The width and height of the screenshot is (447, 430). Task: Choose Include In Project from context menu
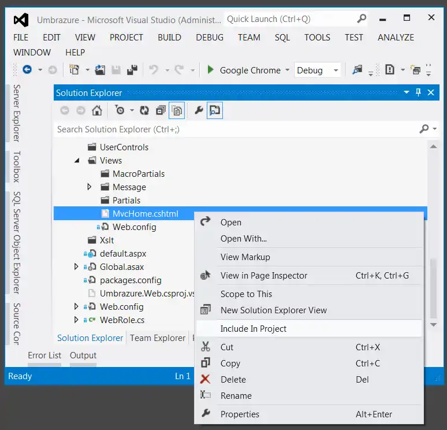coord(309,329)
